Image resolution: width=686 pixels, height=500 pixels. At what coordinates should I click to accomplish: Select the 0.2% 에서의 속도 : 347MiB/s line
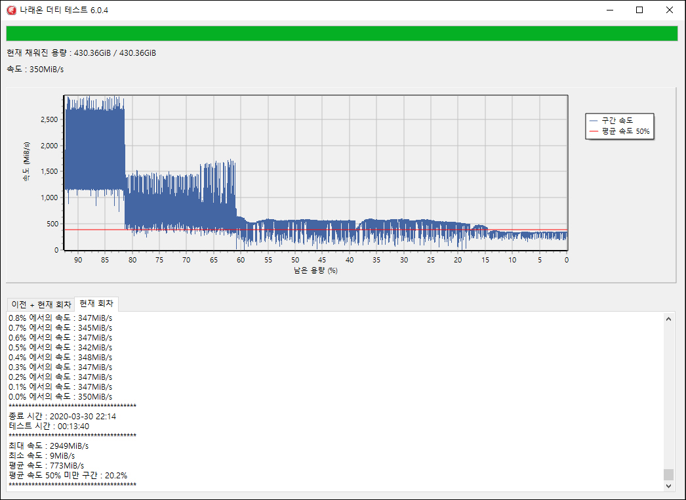[60, 377]
